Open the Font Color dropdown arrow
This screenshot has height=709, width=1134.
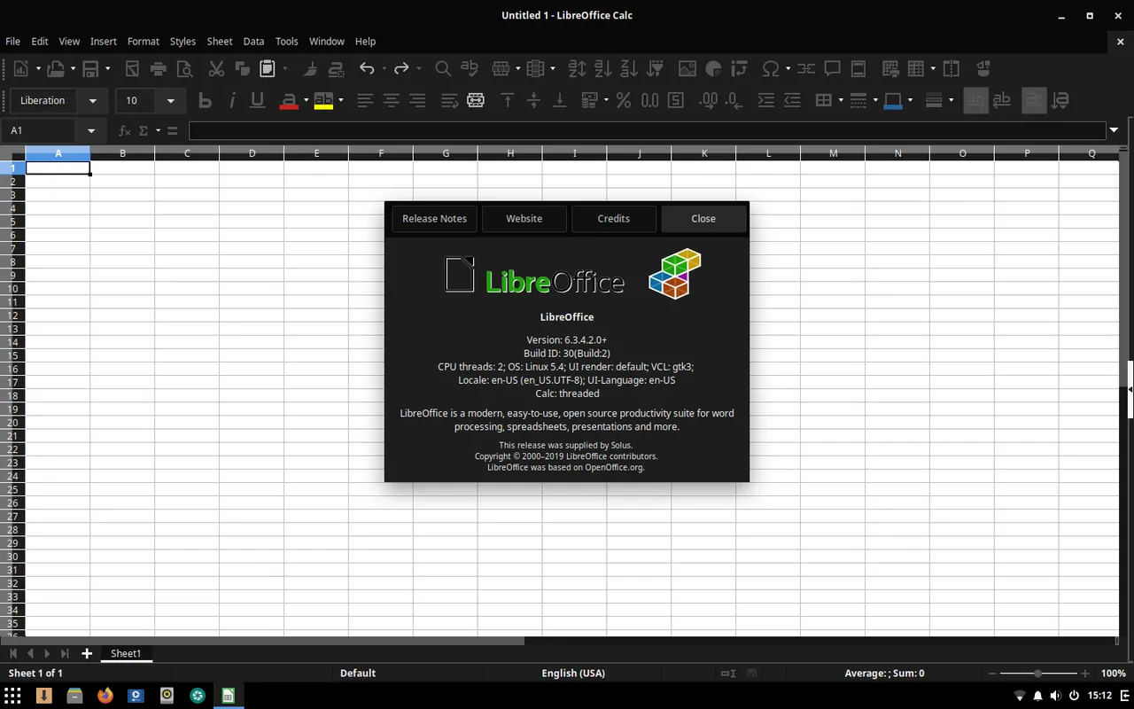[306, 100]
